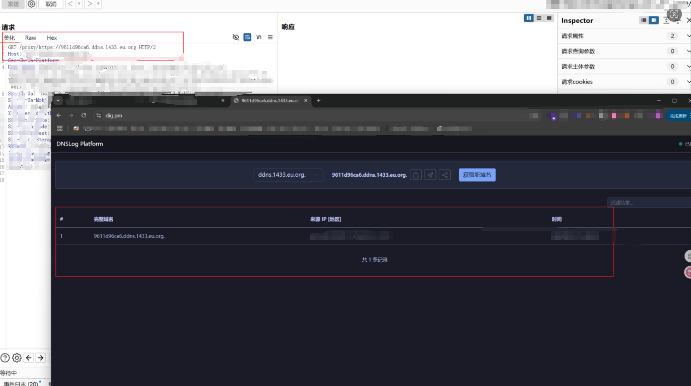The height and width of the screenshot is (386, 691).
Task: Click the browser forward arrow
Action: tap(71, 115)
